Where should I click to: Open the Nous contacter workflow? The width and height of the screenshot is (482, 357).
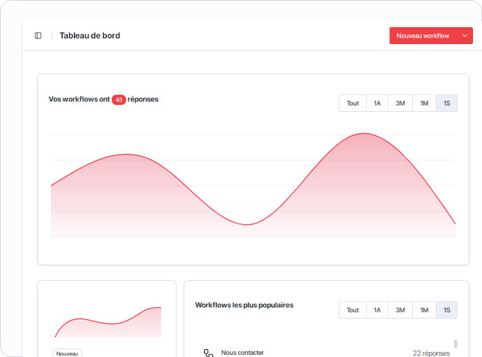(242, 353)
